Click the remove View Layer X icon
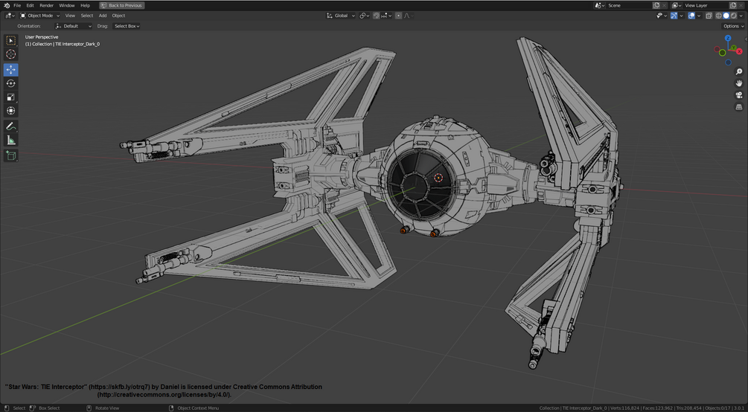The width and height of the screenshot is (748, 412). point(741,5)
